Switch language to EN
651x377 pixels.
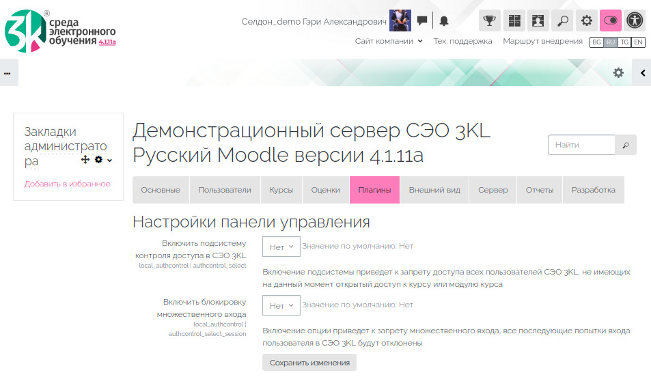pyautogui.click(x=638, y=42)
